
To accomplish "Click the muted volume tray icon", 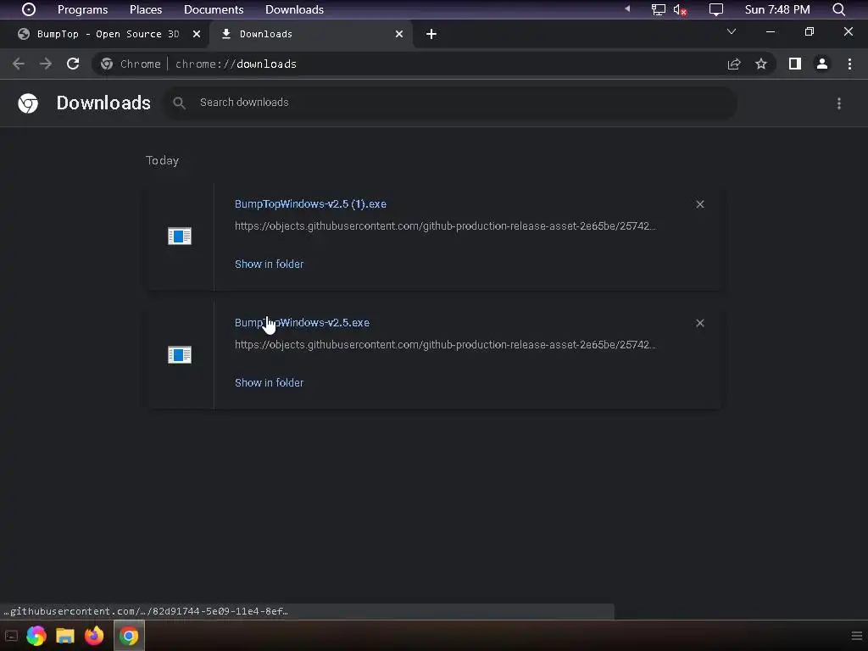I will pyautogui.click(x=680, y=9).
